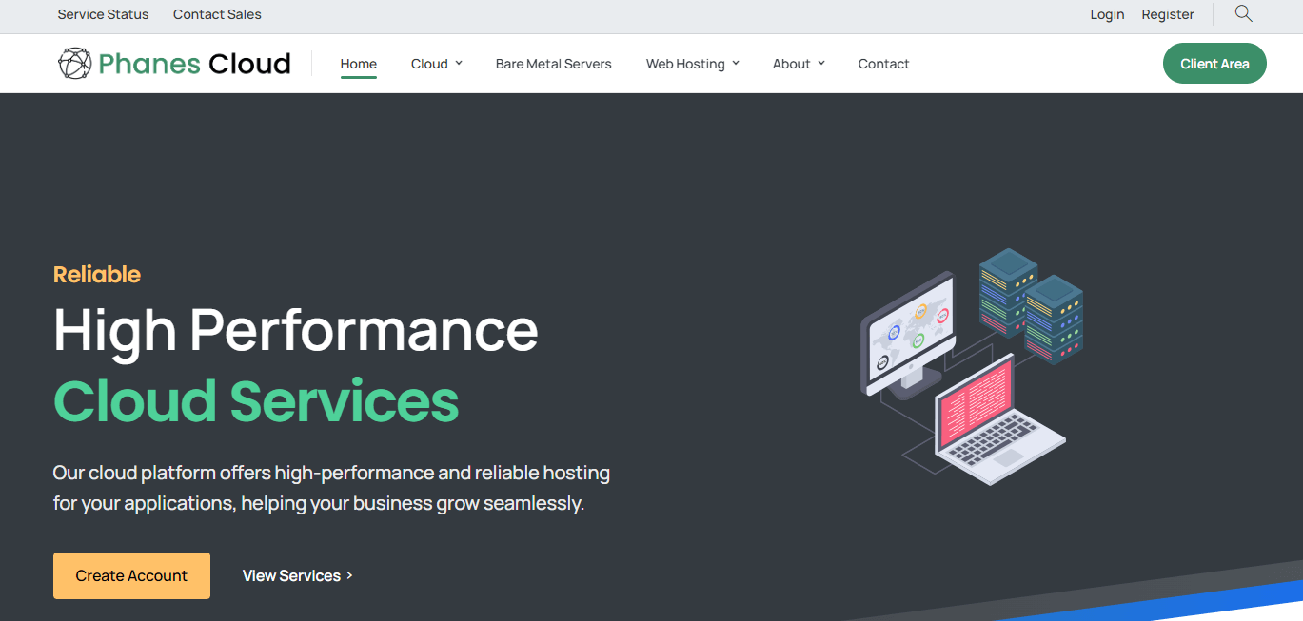Click View Services

pyautogui.click(x=291, y=575)
